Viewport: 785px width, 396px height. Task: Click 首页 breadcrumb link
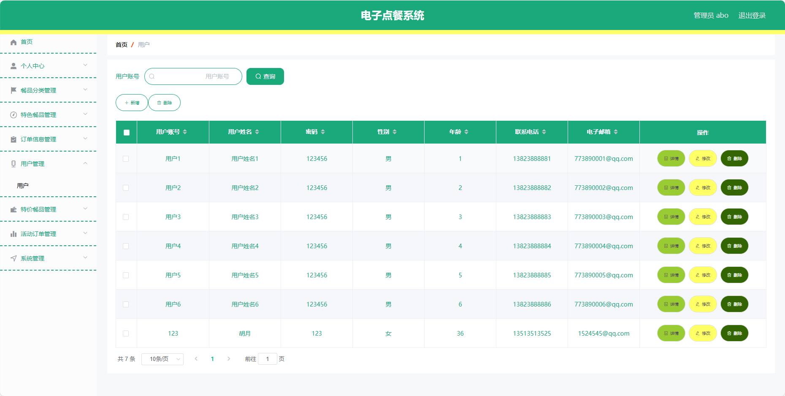tap(122, 45)
